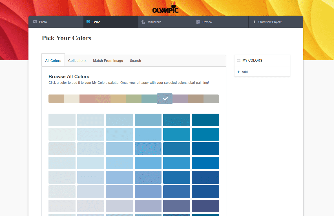The image size is (334, 216).
Task: Open the Review step
Action: (x=204, y=22)
